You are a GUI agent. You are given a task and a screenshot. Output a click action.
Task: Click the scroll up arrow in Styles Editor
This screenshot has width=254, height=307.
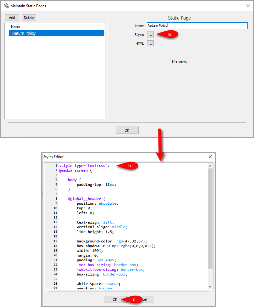(x=210, y=166)
